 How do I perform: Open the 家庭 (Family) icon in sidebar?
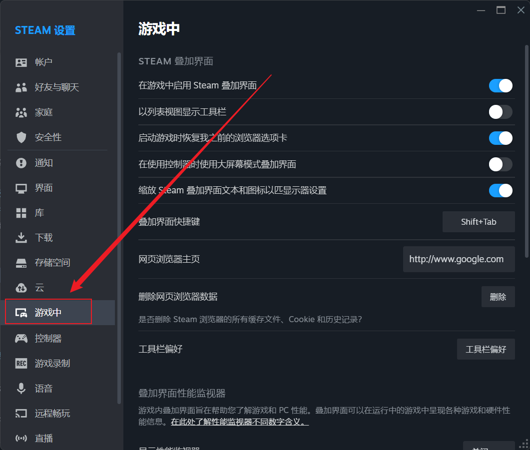pyautogui.click(x=21, y=112)
